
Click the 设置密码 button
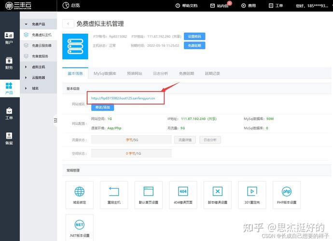tap(195, 36)
